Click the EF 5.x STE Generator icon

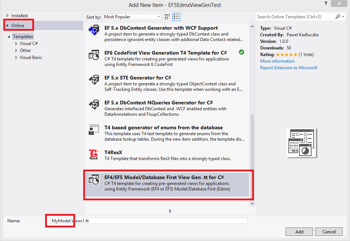94,80
